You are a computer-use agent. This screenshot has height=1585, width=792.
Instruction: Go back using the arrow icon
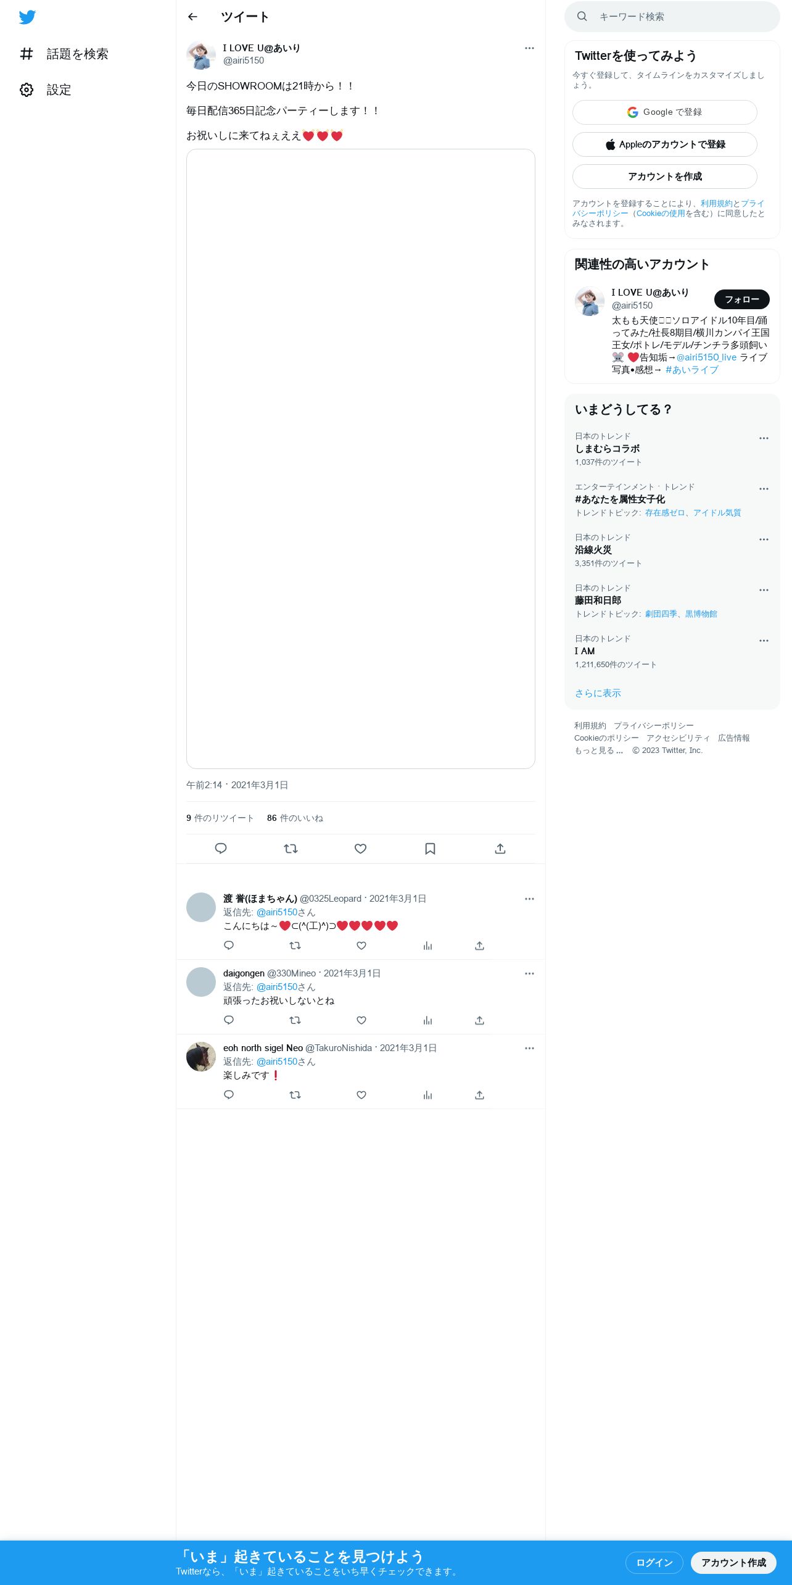click(x=192, y=17)
